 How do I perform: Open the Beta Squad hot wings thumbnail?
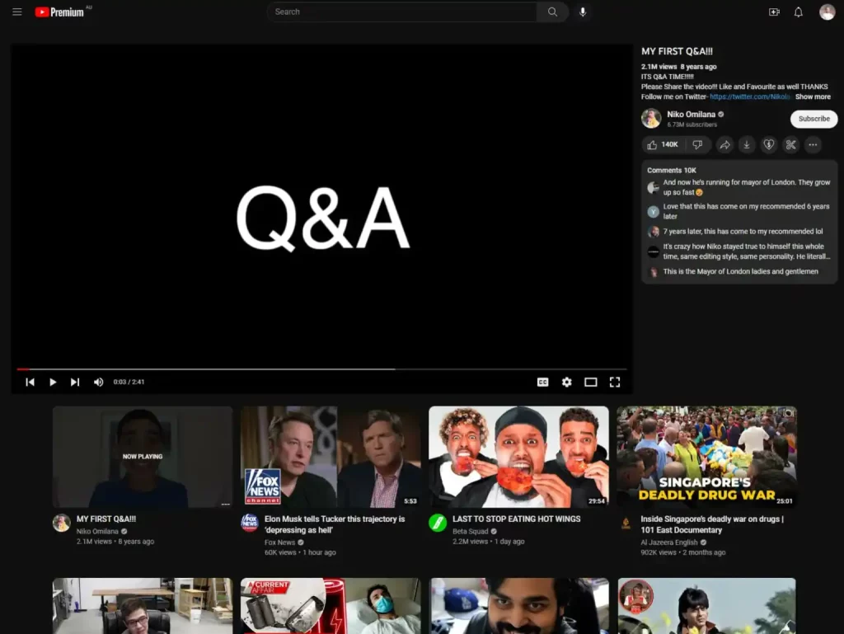(518, 456)
